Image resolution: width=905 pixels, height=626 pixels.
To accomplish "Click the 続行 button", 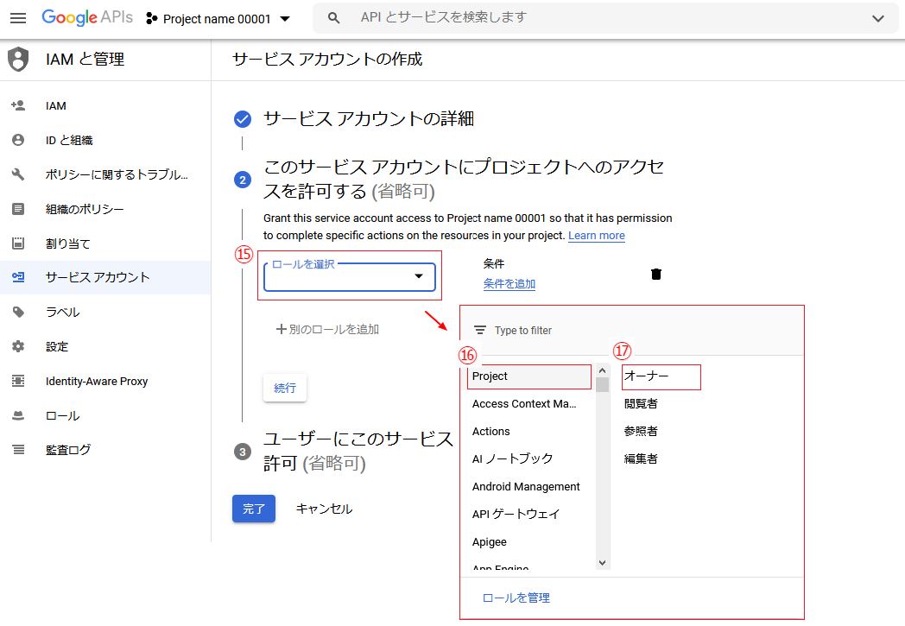I will [x=285, y=389].
